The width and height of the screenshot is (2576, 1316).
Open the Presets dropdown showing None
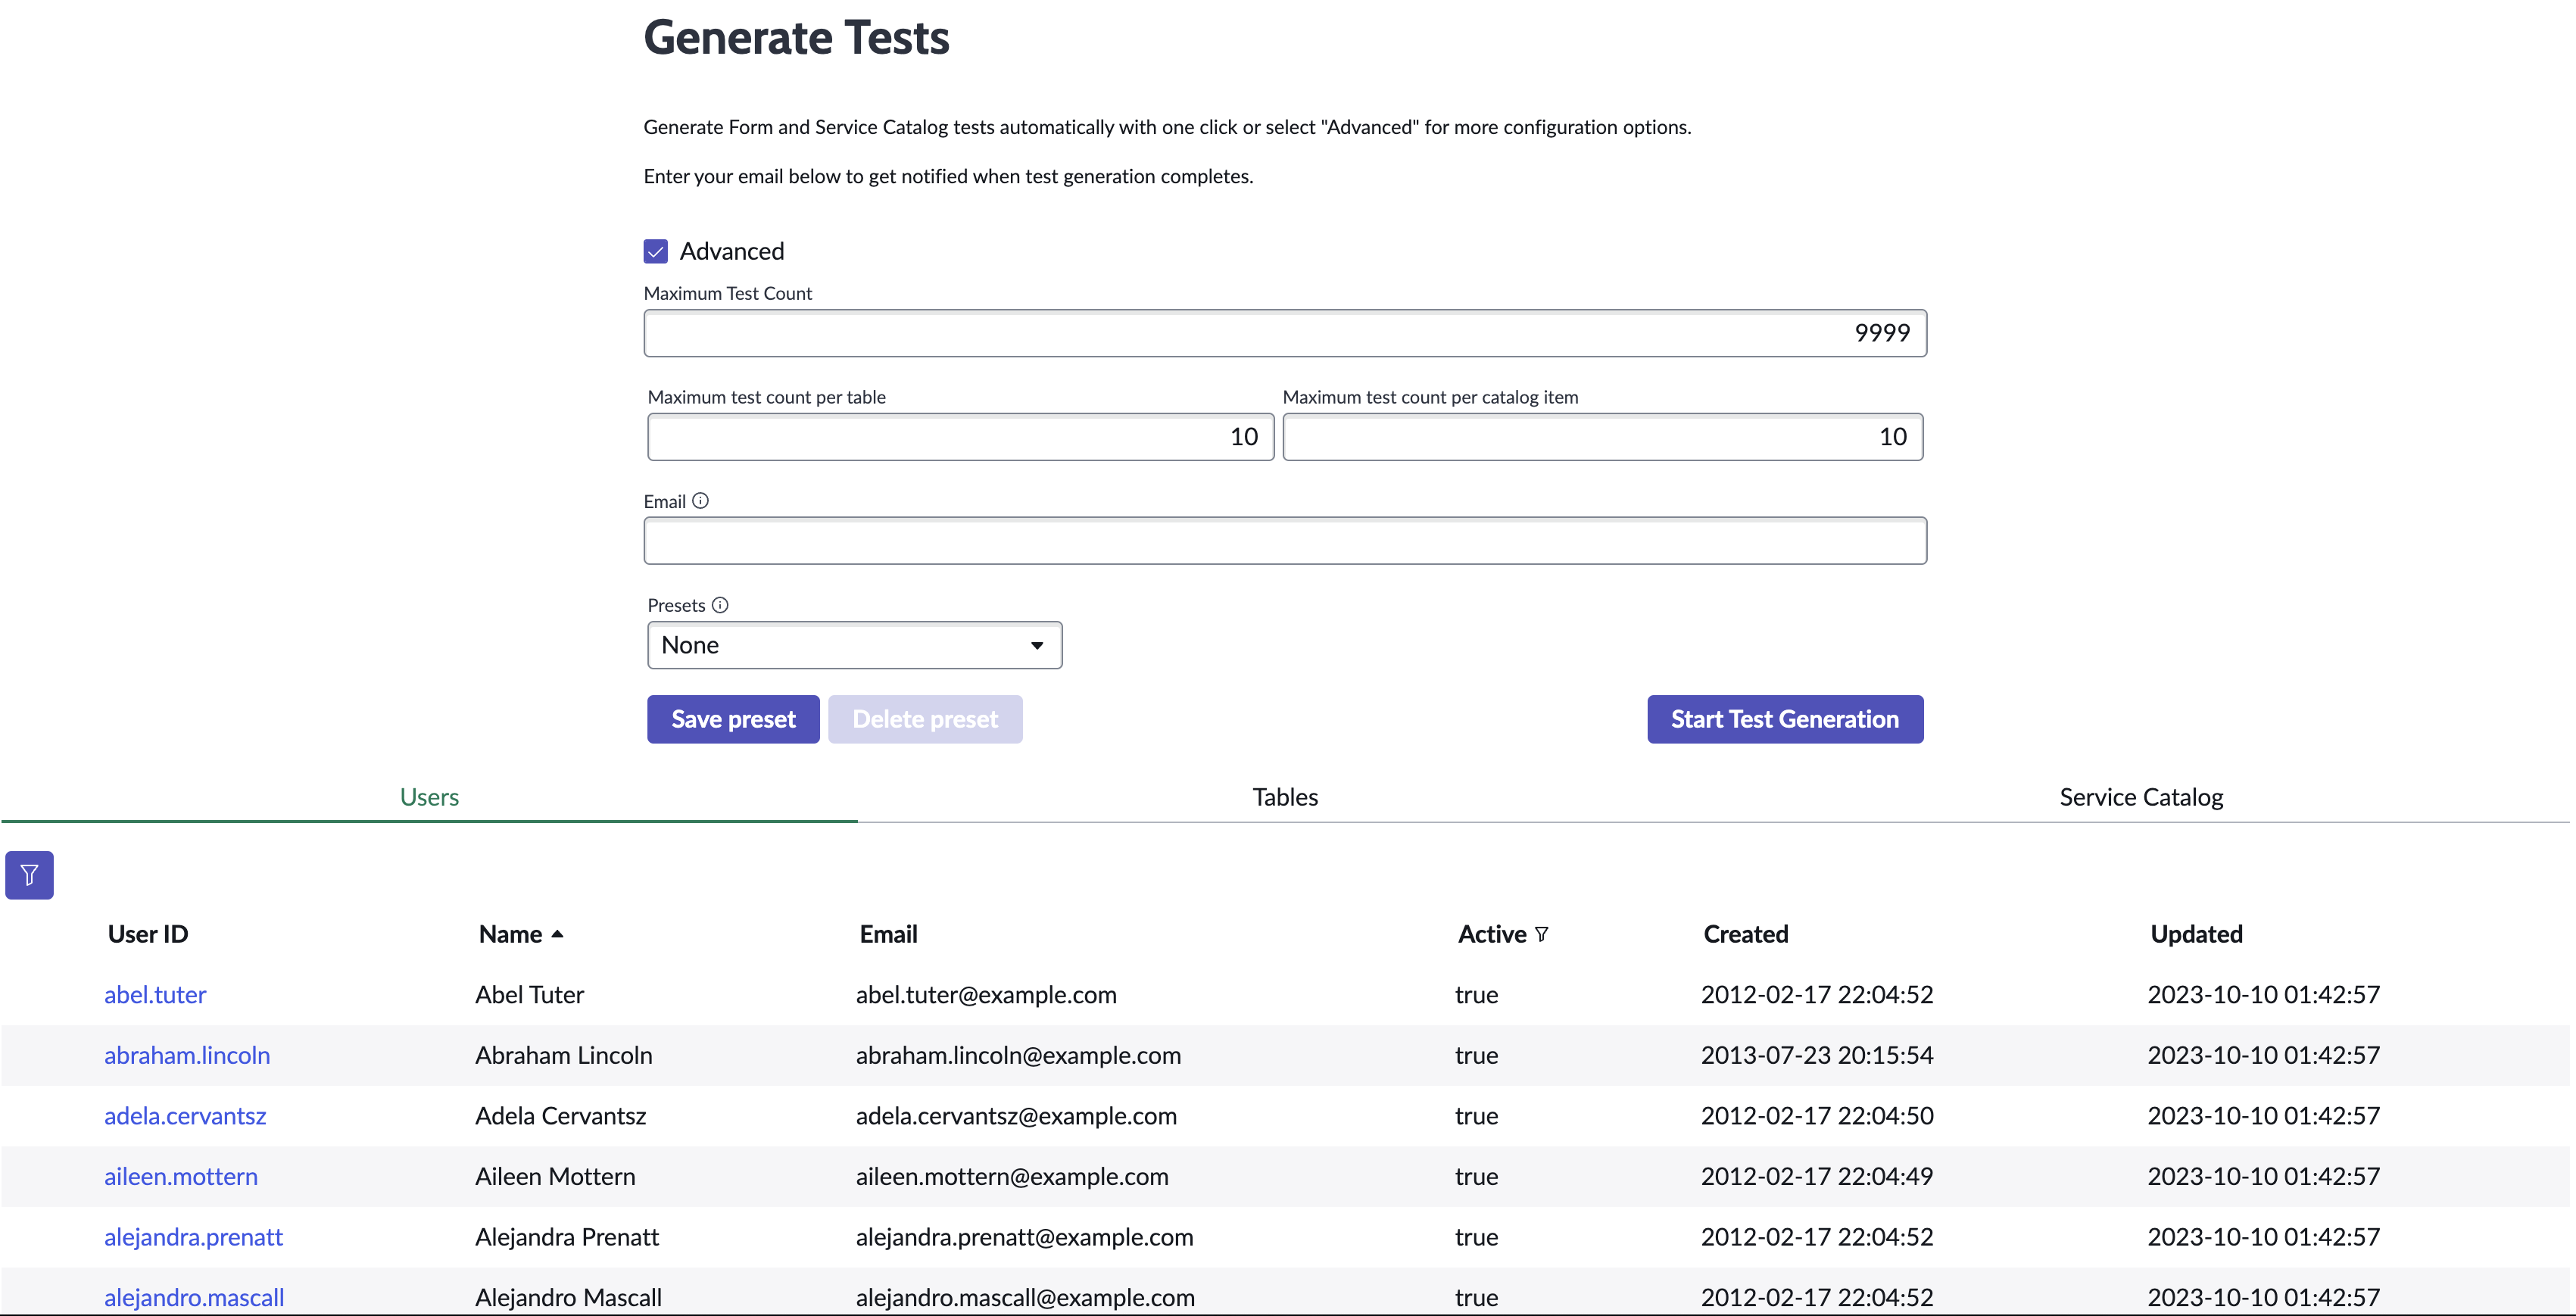[855, 645]
